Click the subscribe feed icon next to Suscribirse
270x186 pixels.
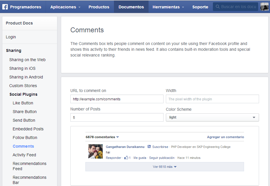(149, 146)
